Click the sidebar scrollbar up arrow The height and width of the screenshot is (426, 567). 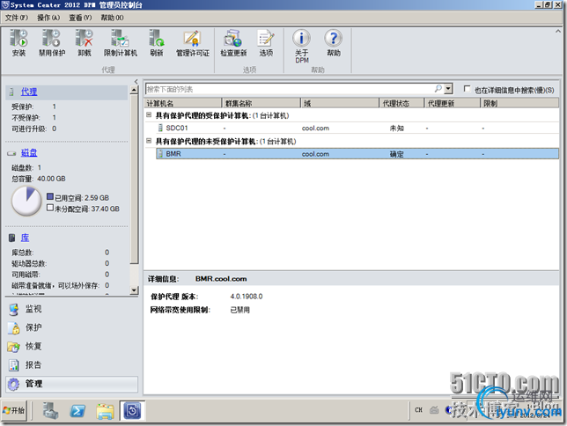(x=134, y=90)
